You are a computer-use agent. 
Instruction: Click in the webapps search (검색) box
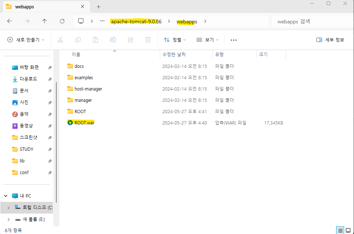[313, 22]
